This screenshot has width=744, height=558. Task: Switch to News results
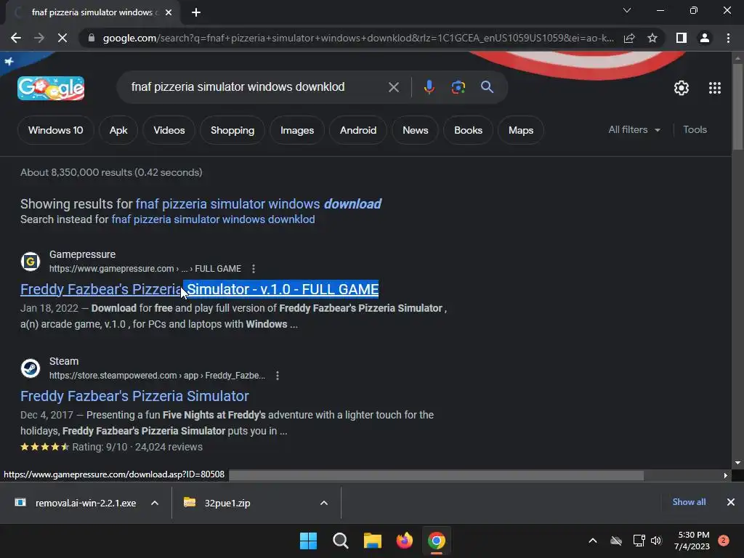coord(415,130)
